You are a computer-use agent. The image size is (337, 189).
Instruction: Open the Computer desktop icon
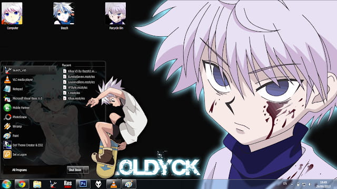12,16
